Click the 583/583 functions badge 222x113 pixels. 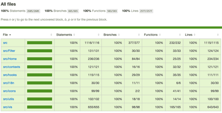pyautogui.click(x=112, y=11)
